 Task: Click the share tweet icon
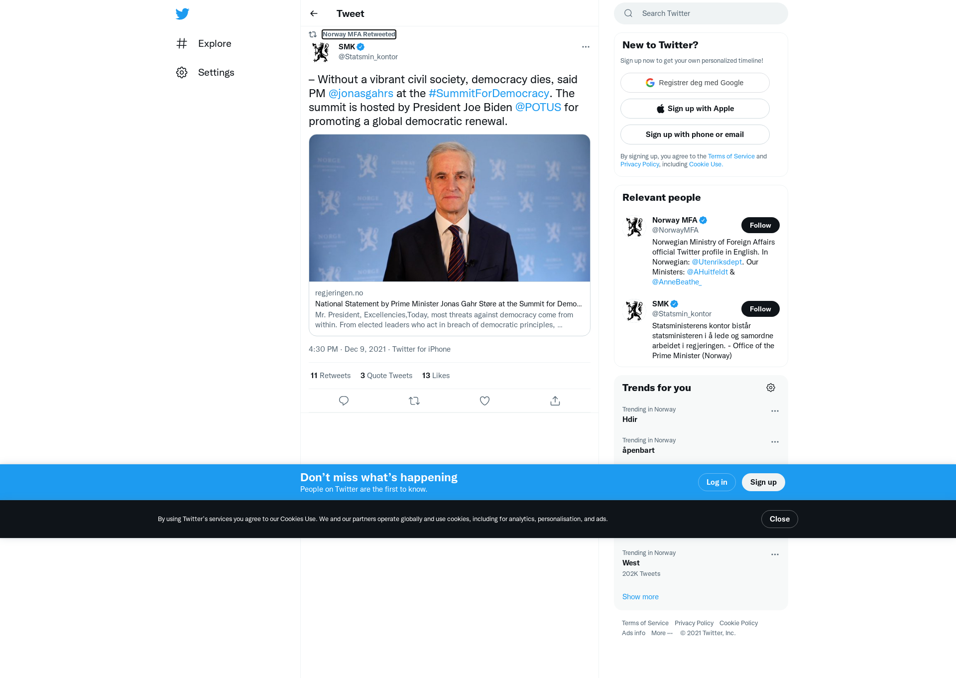tap(555, 401)
